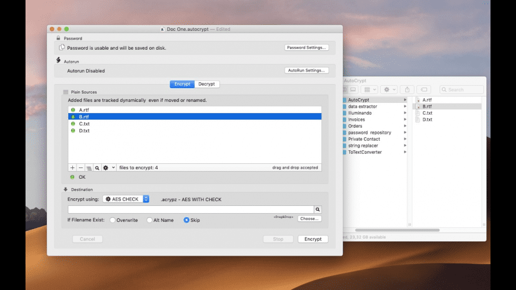
Task: Open Finder action gear menu
Action: point(389,89)
